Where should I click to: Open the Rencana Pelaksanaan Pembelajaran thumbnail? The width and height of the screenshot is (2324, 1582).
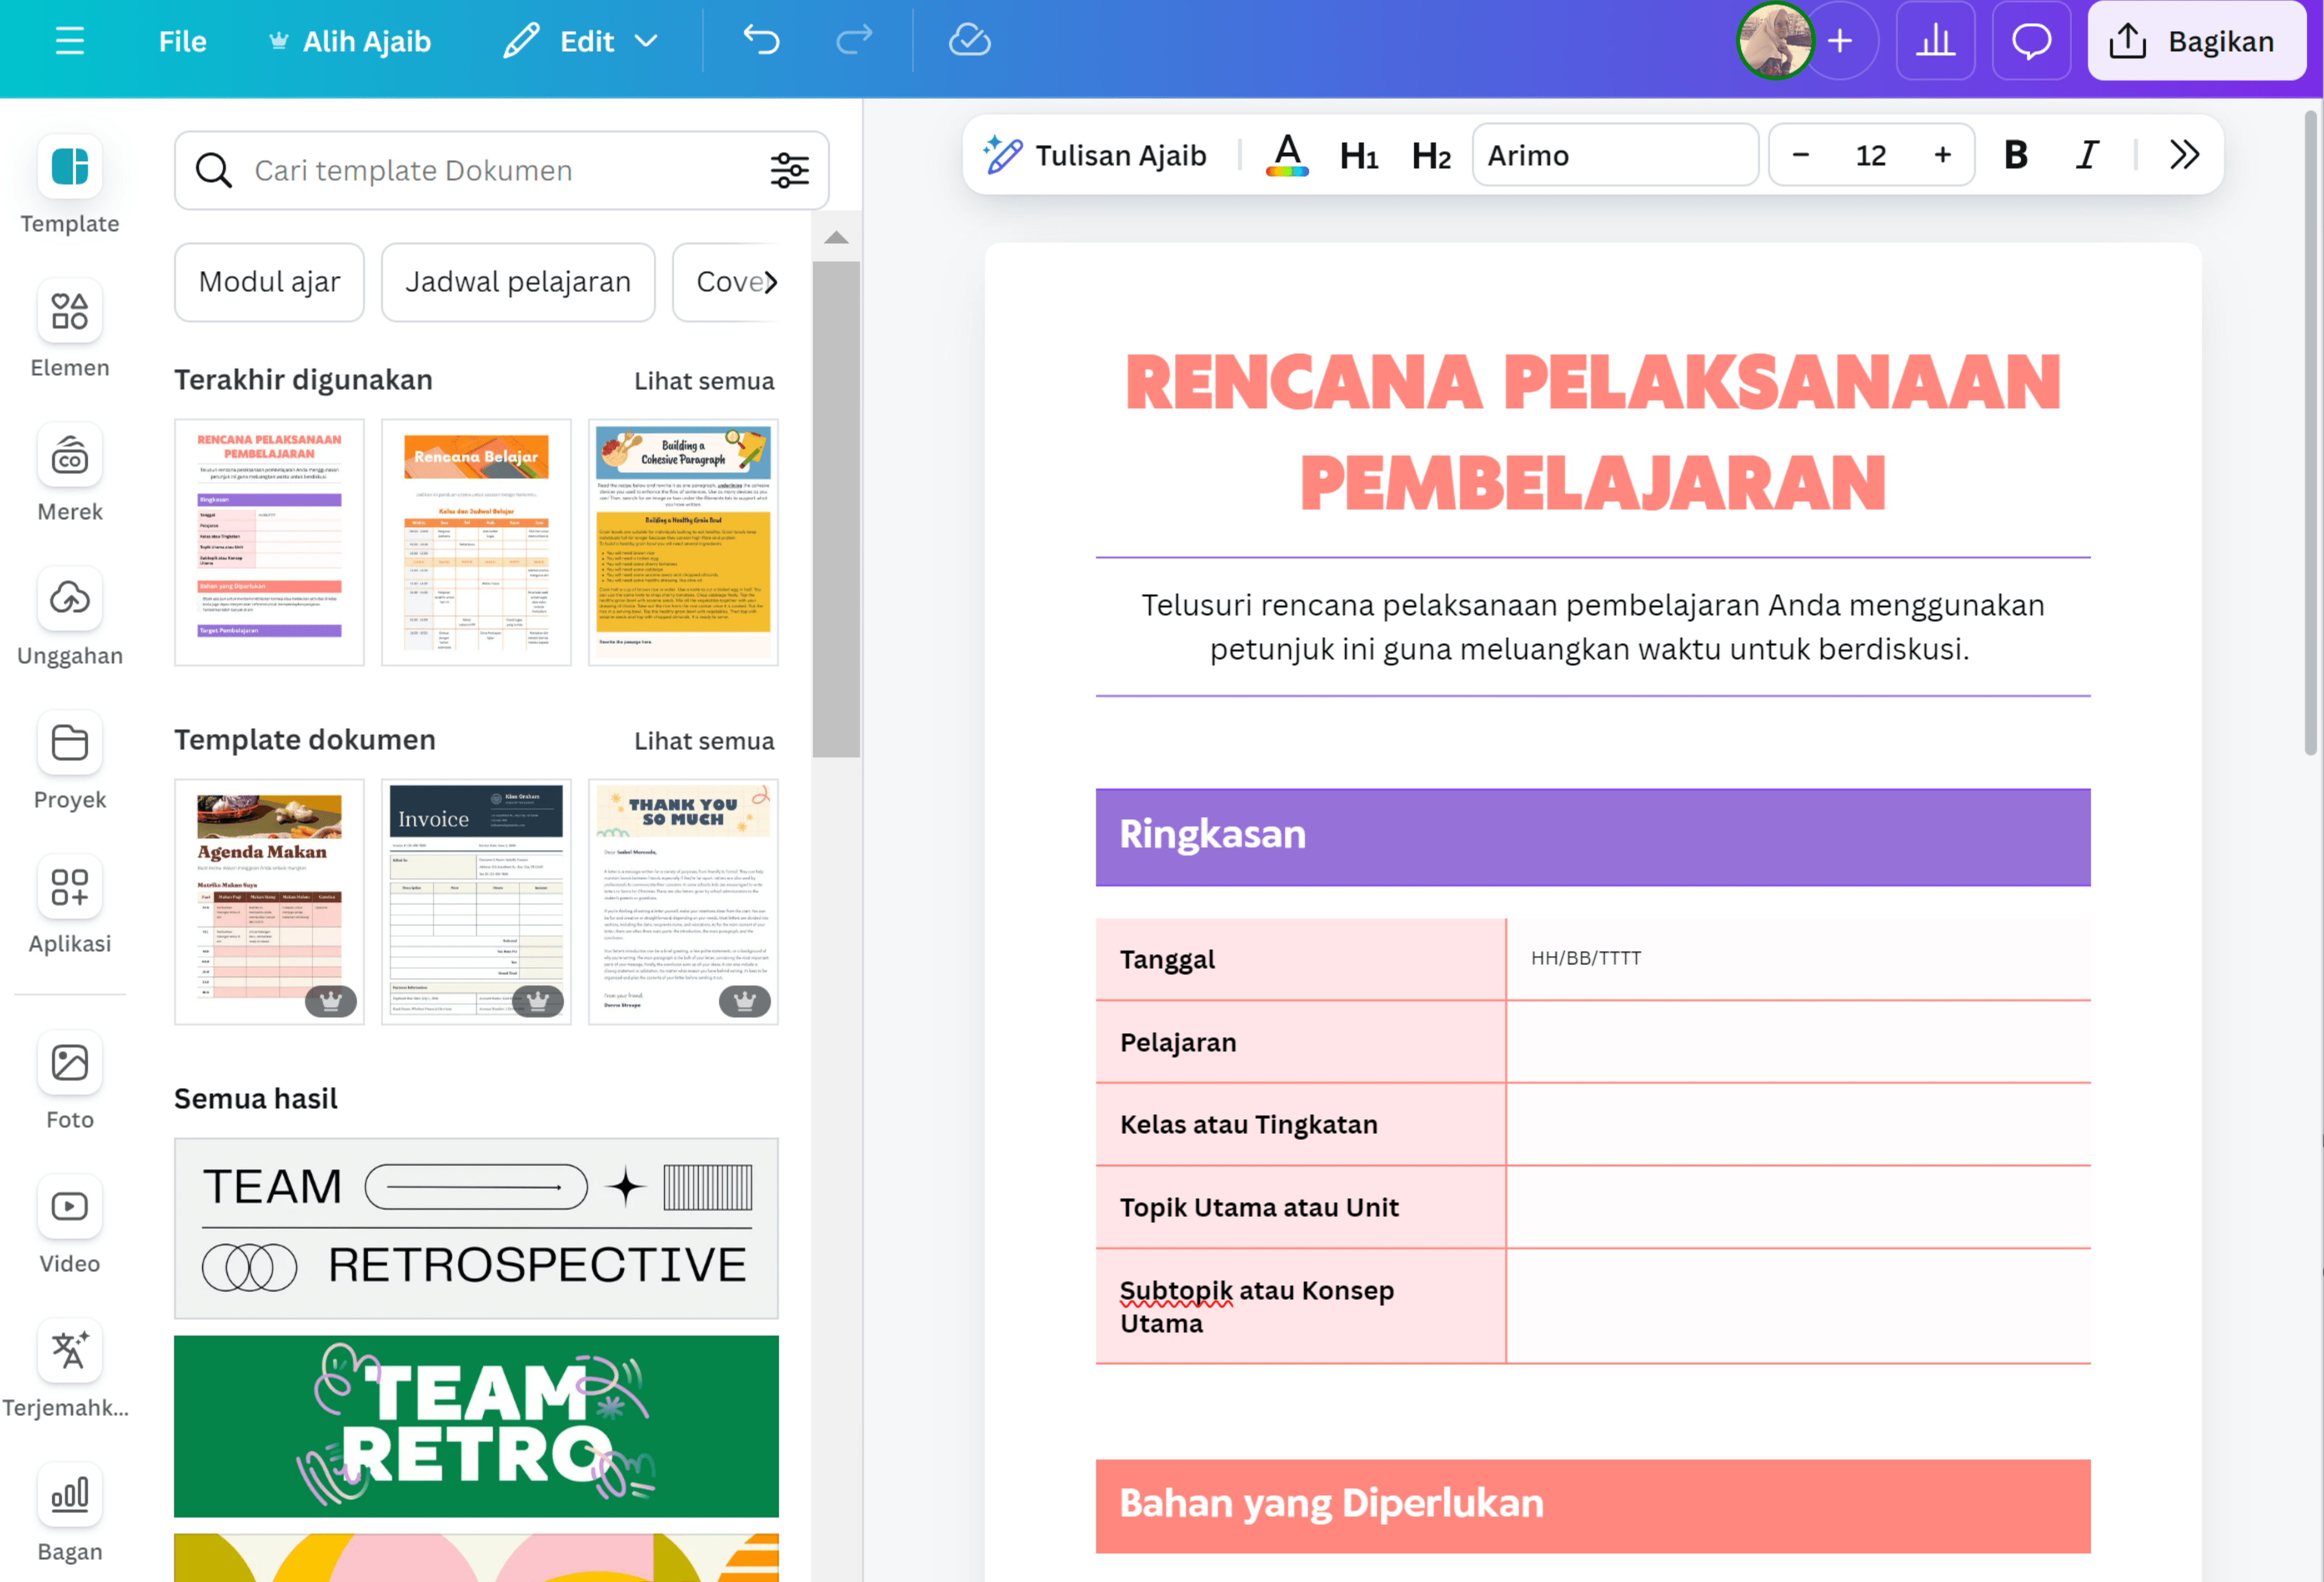pos(269,542)
